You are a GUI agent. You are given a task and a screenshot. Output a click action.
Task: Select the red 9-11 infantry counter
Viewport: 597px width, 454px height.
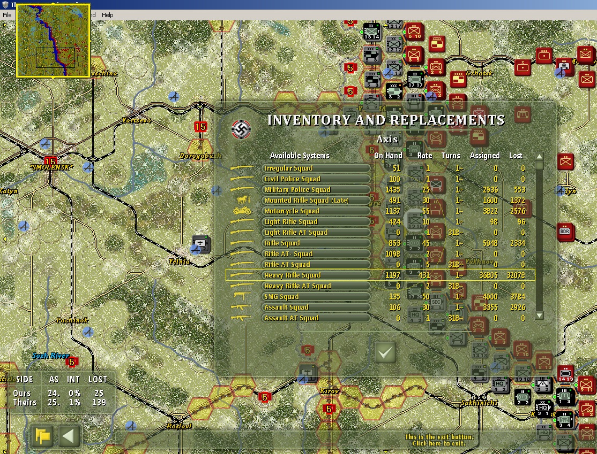[587, 384]
